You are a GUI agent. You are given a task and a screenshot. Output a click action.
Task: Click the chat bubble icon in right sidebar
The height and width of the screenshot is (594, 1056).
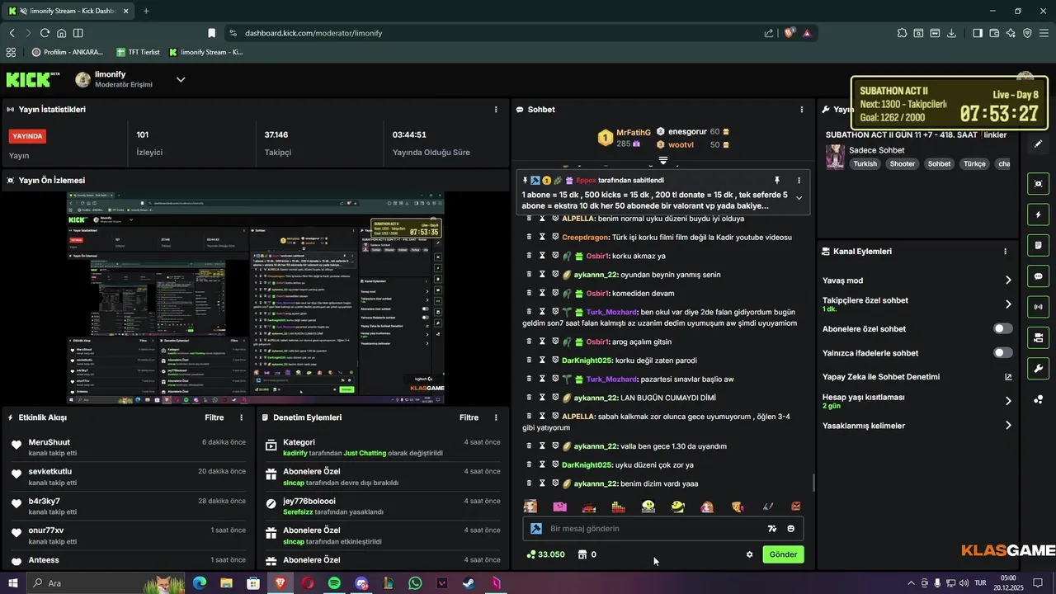pos(1038,276)
